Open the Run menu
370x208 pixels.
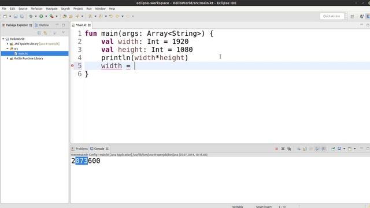pyautogui.click(x=89, y=9)
